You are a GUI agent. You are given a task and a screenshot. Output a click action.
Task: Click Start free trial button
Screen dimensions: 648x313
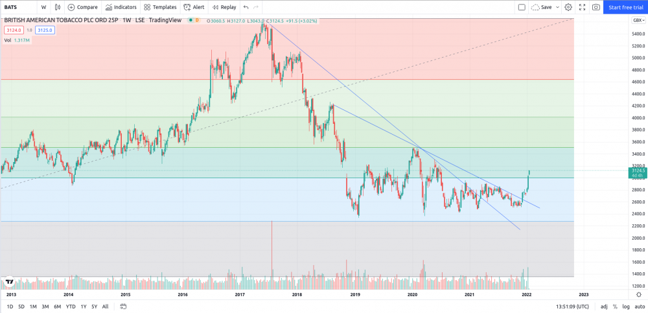pyautogui.click(x=626, y=7)
